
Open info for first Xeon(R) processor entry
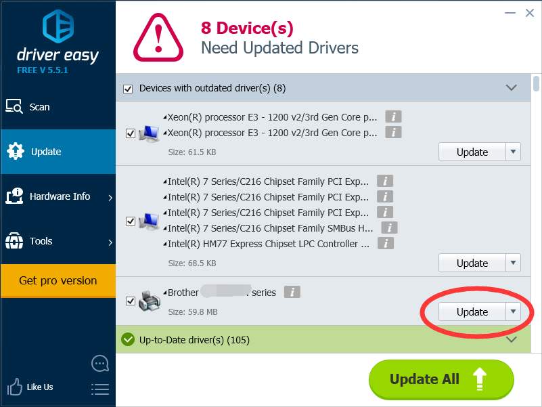[393, 116]
